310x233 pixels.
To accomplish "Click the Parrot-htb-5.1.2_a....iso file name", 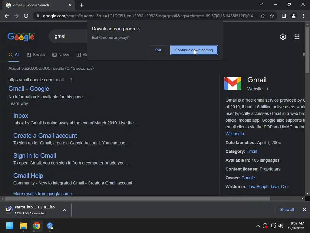I will tap(35, 207).
